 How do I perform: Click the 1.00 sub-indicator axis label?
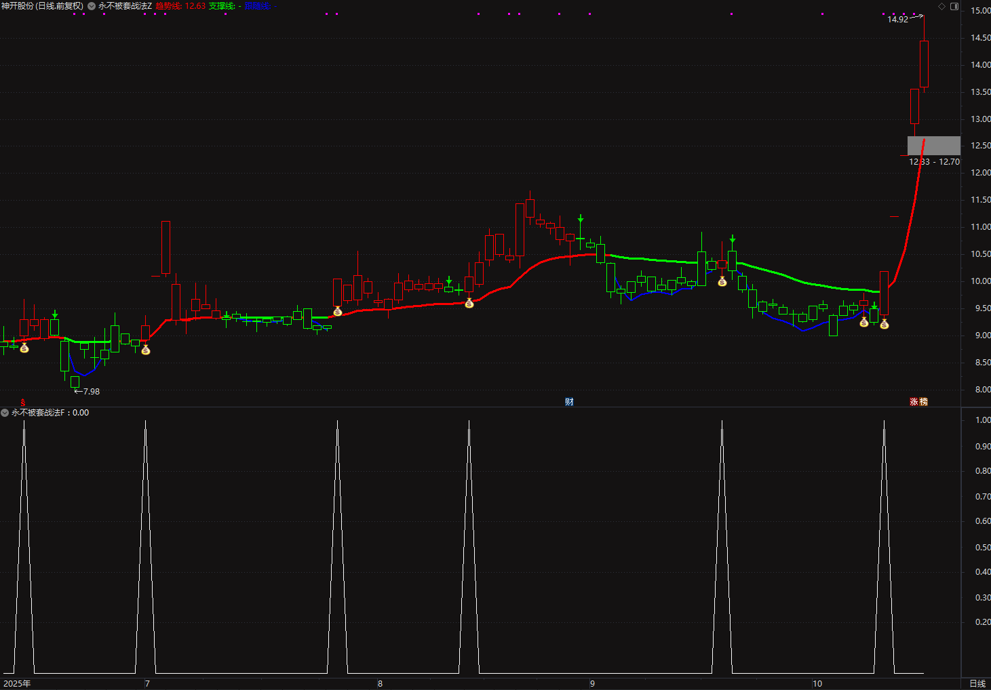[x=982, y=420]
